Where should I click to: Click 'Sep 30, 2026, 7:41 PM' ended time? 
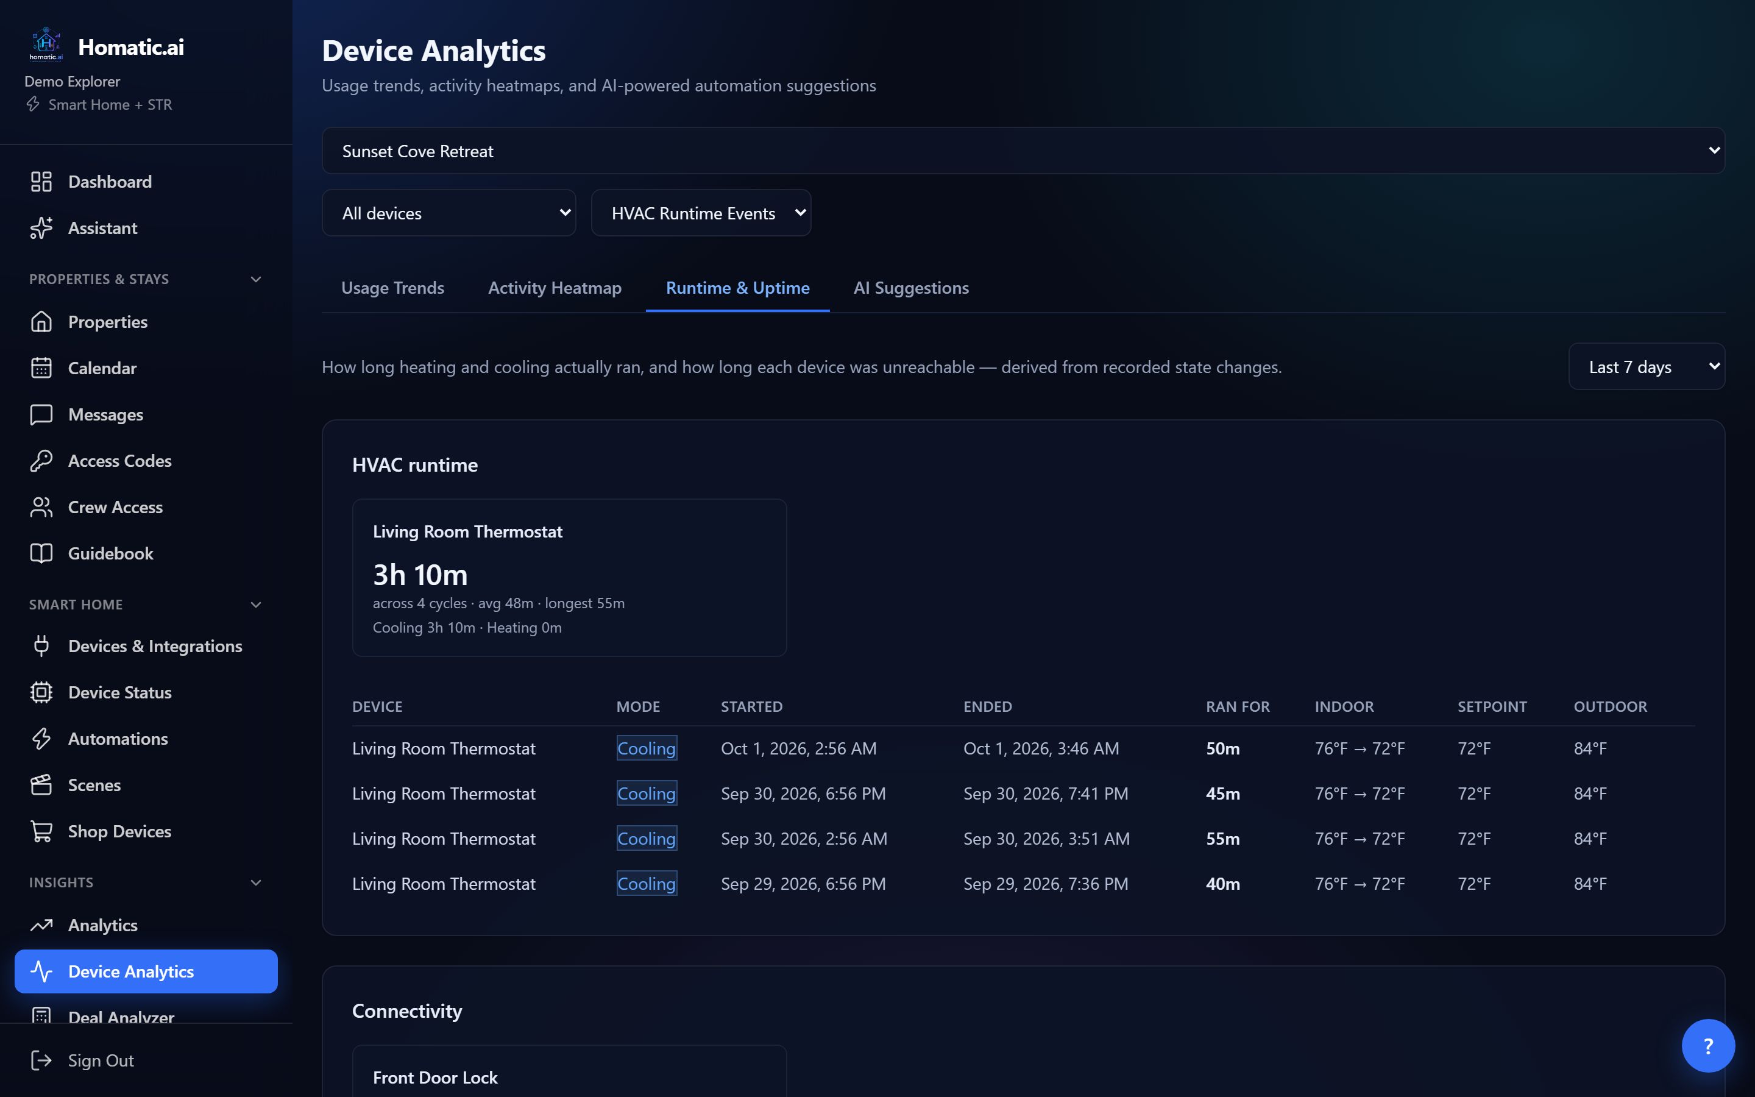coord(1046,793)
